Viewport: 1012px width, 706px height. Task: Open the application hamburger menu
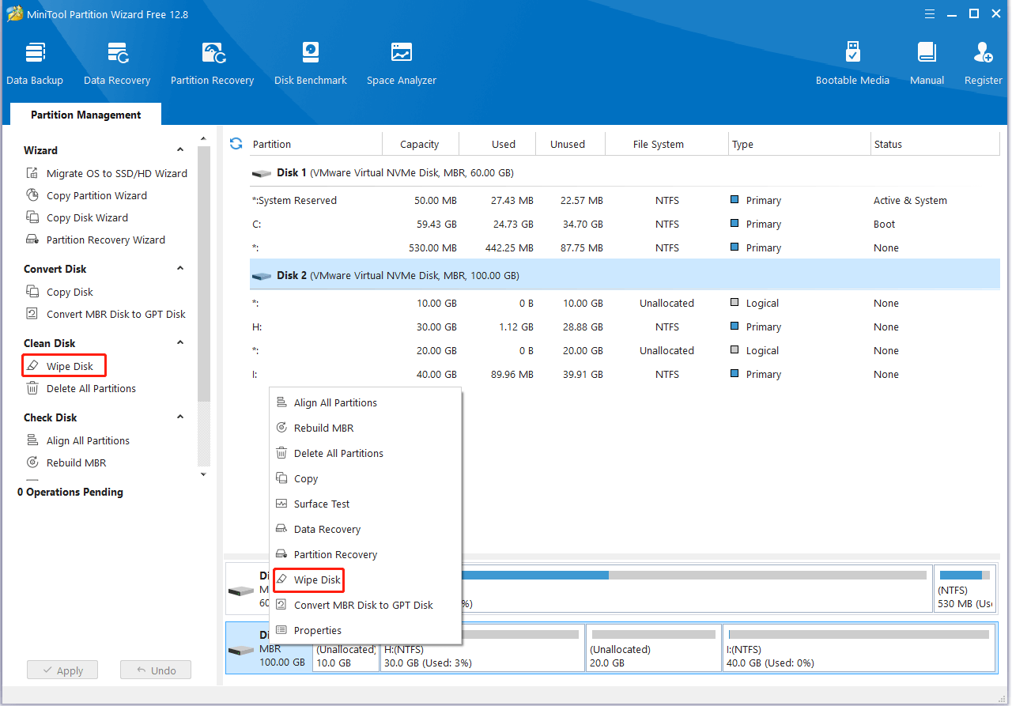coord(931,13)
